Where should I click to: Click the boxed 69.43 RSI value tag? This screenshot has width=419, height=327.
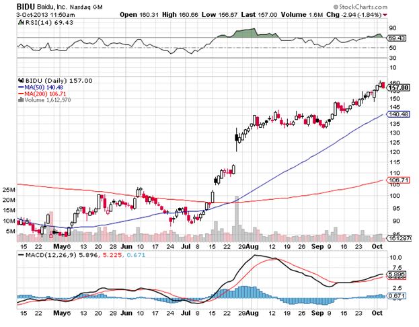(397, 38)
